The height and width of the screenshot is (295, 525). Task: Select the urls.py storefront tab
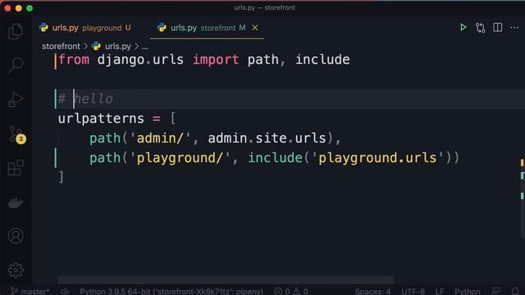pyautogui.click(x=208, y=28)
